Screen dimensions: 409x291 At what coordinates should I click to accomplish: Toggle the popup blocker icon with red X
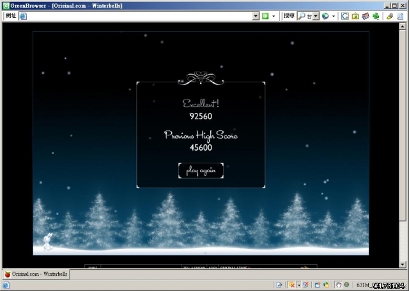pyautogui.click(x=291, y=285)
